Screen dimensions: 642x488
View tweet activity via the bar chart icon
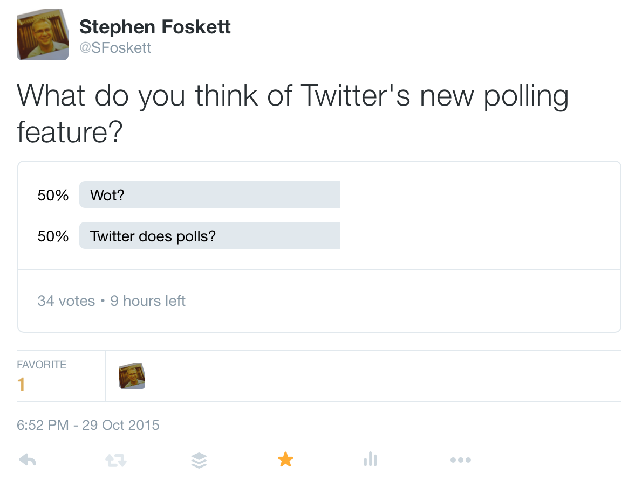point(370,459)
